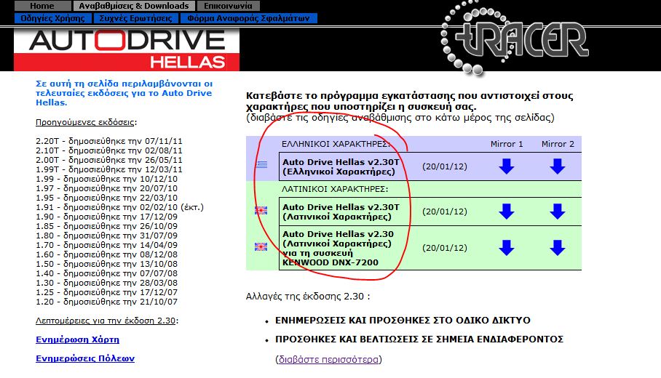Click the Mirror 2 column header

[x=558, y=144]
